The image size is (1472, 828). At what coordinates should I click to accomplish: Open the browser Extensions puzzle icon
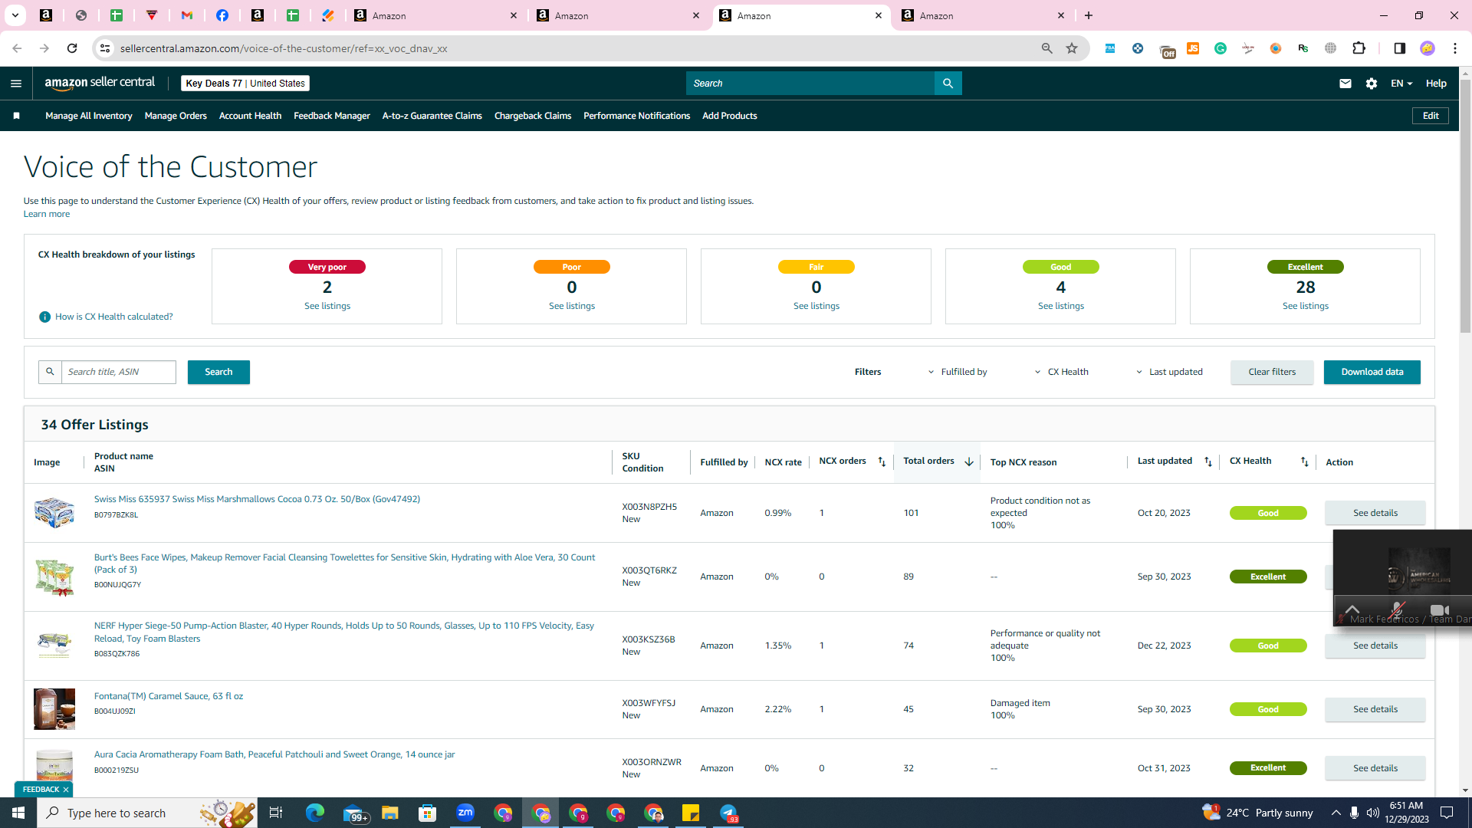coord(1359,48)
